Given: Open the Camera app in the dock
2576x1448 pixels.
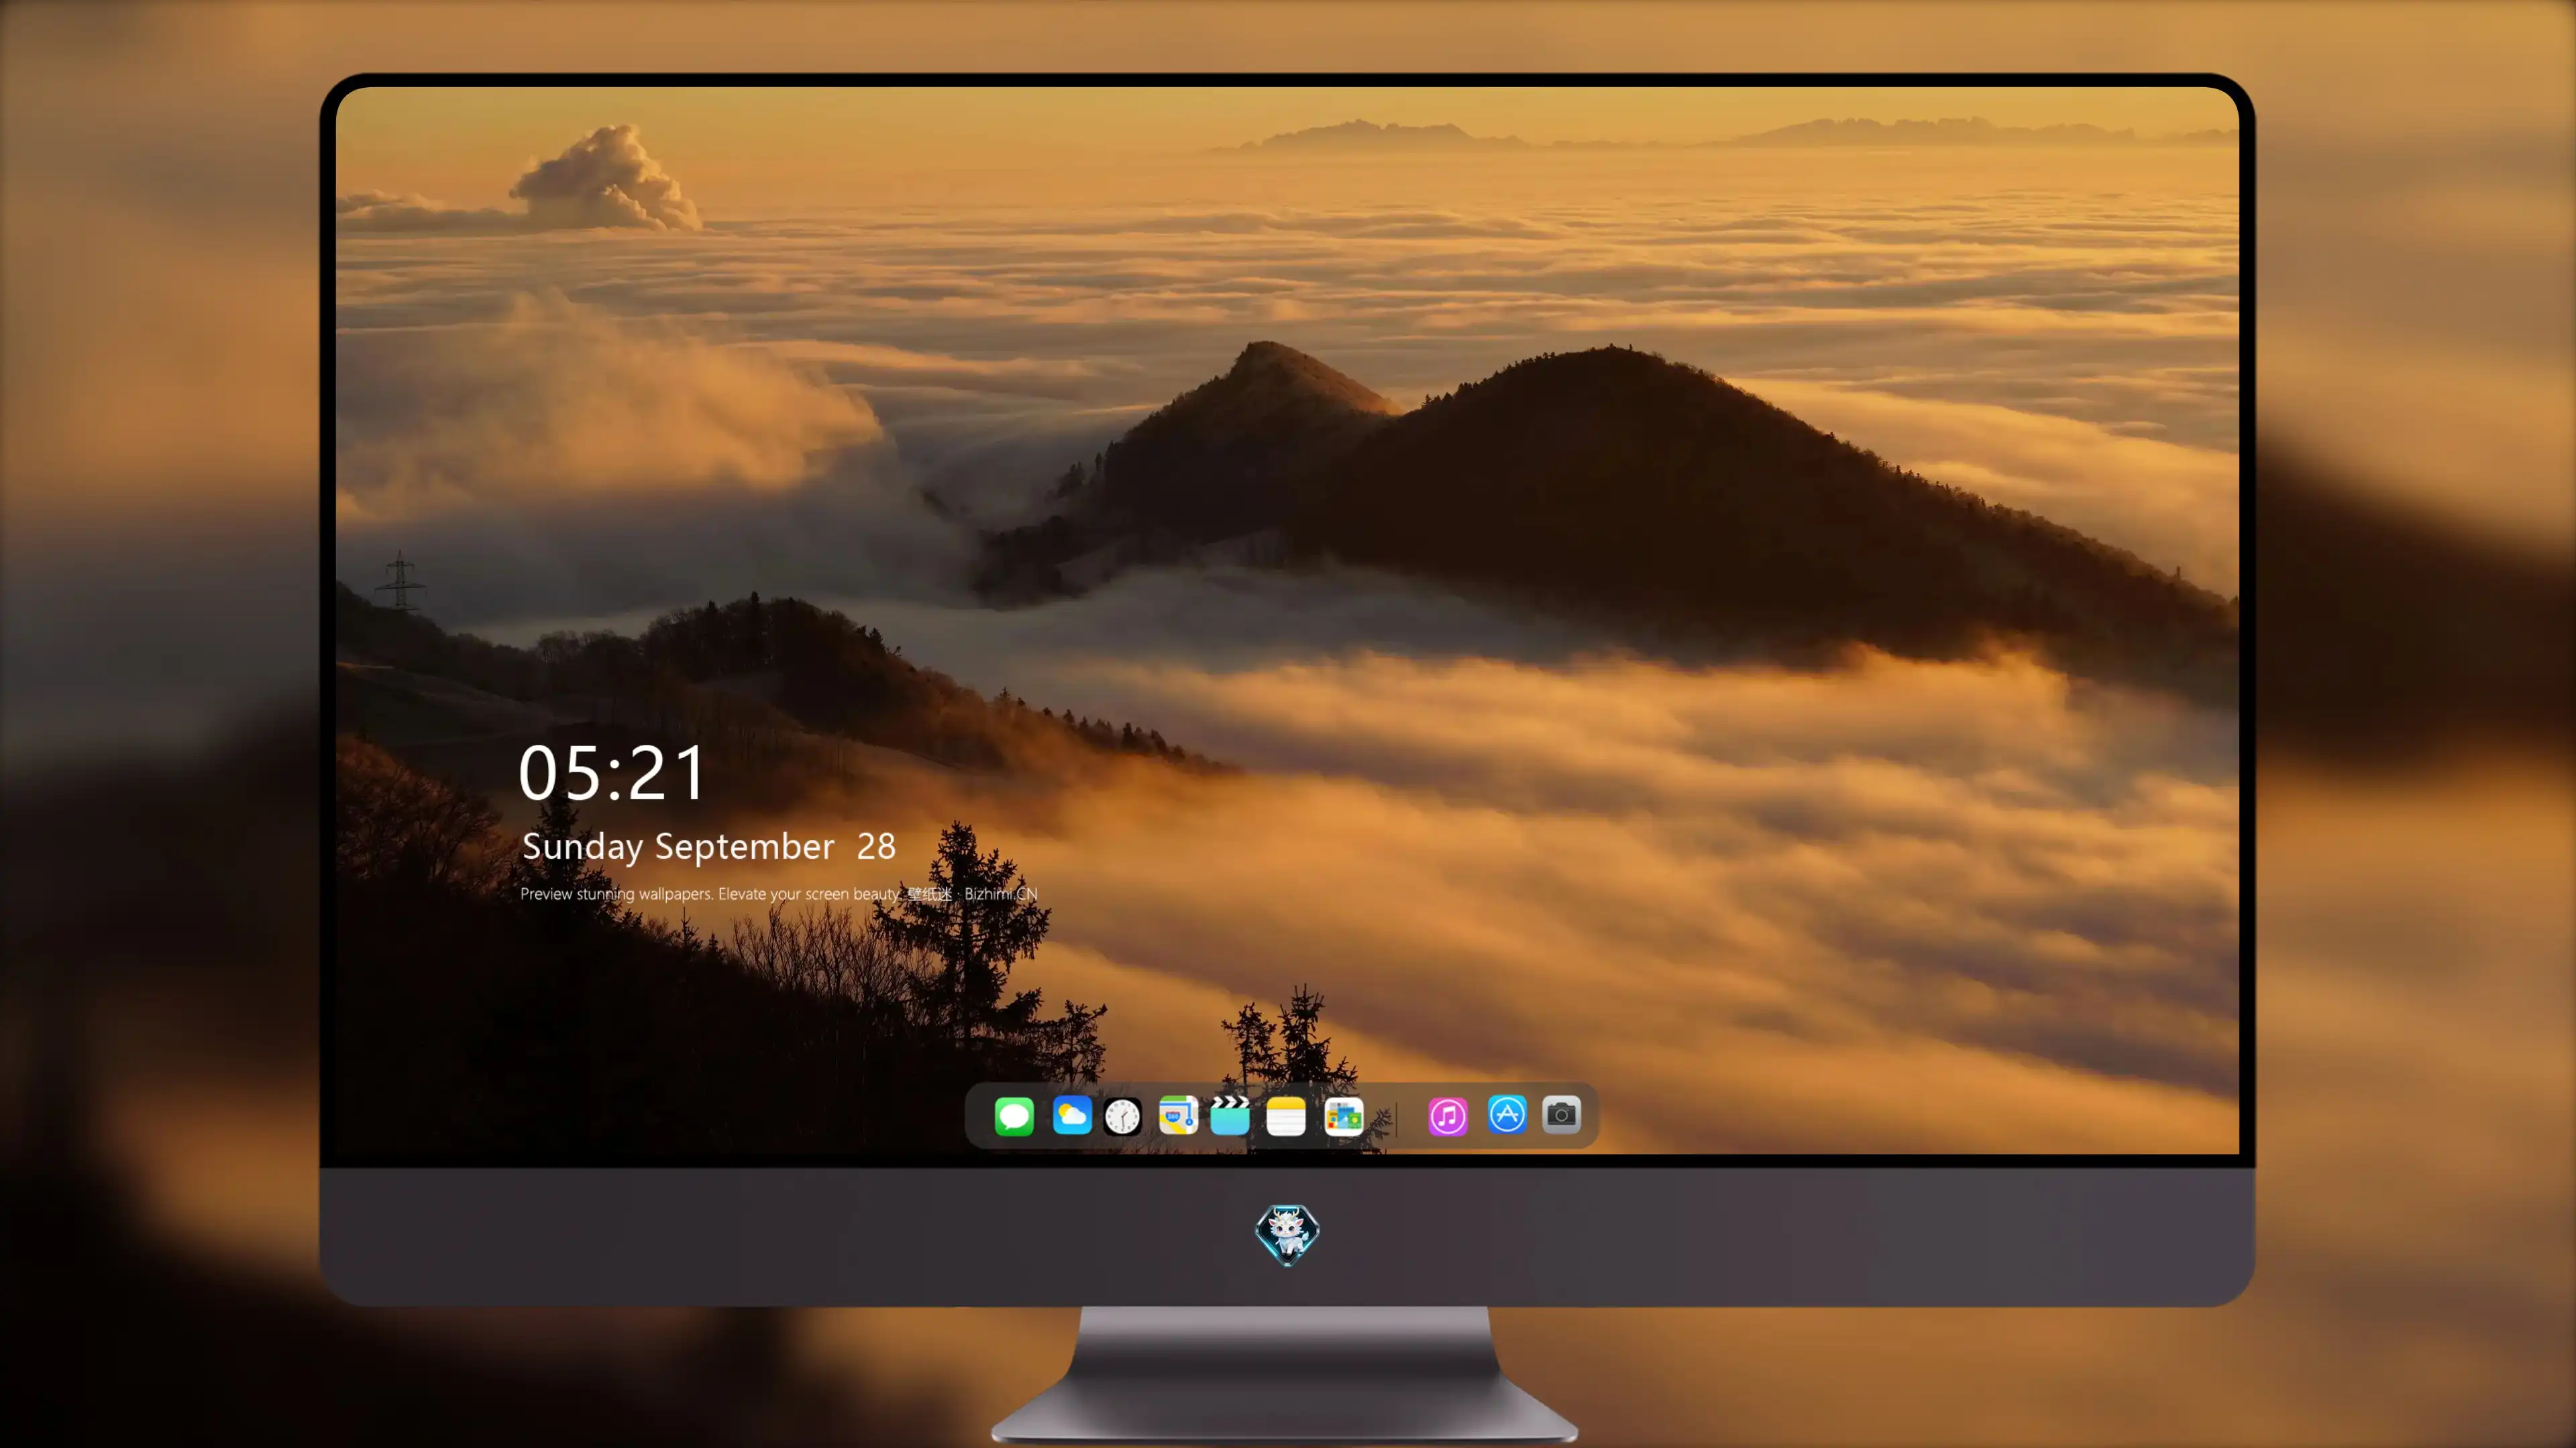Looking at the screenshot, I should point(1561,1114).
